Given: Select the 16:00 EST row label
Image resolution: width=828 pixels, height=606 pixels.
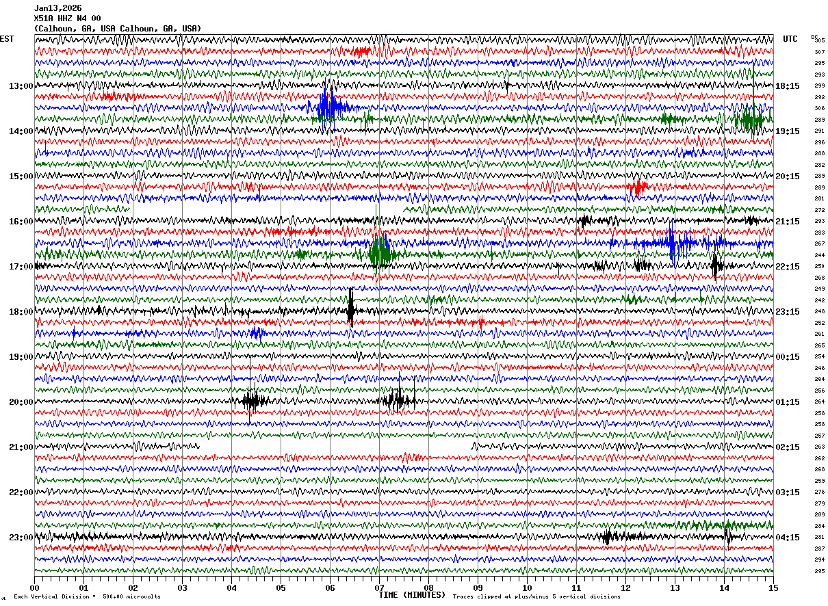Looking at the screenshot, I should pyautogui.click(x=21, y=222).
